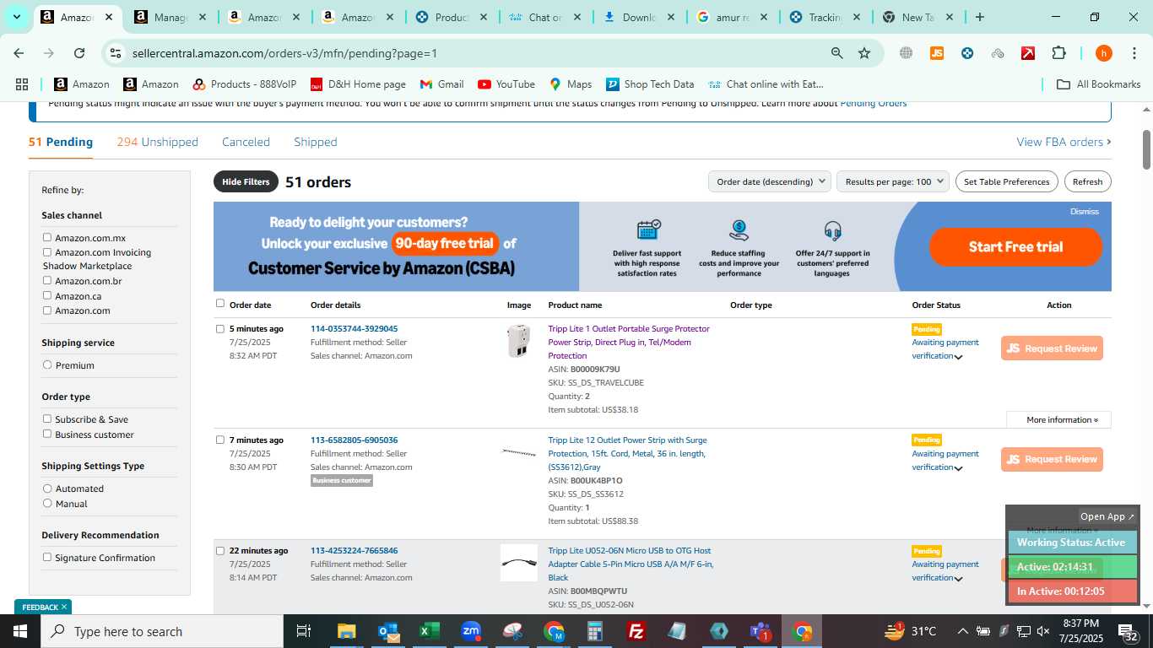This screenshot has width=1153, height=648.
Task: Expand Awaiting payment verification for first order
Action: (958, 357)
